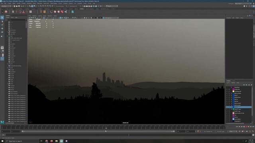Click the blue plane shelf icon

[66, 12]
